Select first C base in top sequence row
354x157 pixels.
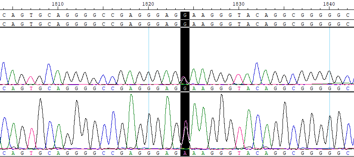tap(4, 16)
